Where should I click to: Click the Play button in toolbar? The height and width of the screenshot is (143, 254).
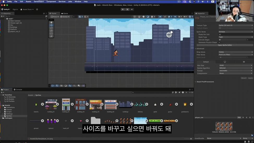[123, 9]
